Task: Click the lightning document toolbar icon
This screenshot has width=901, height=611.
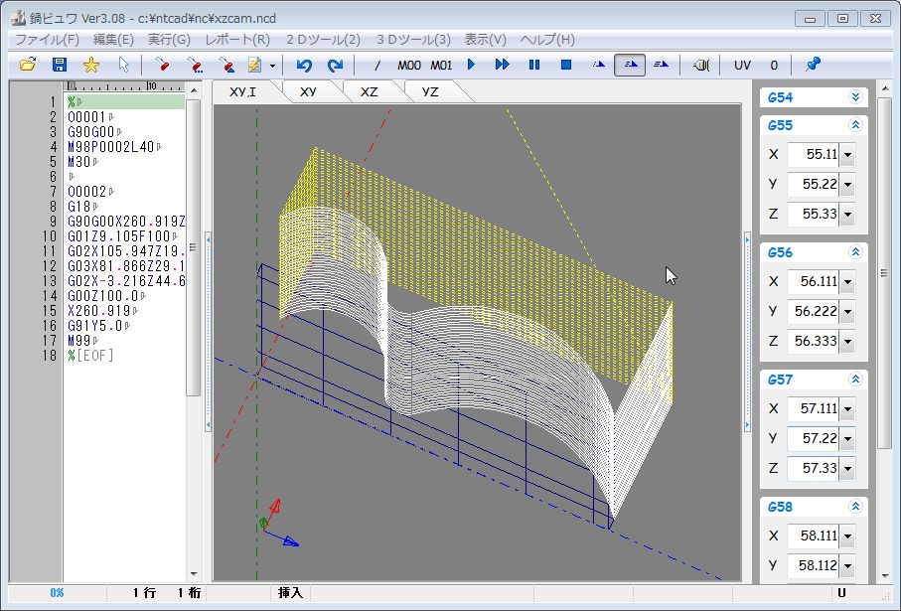Action: 254,65
